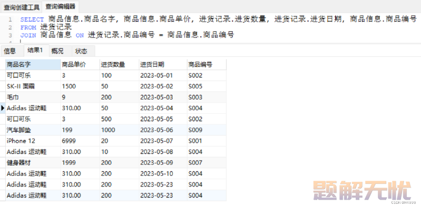The width and height of the screenshot is (421, 207).
Task: Click the FROM keyword in line 2
Action: 28,27
